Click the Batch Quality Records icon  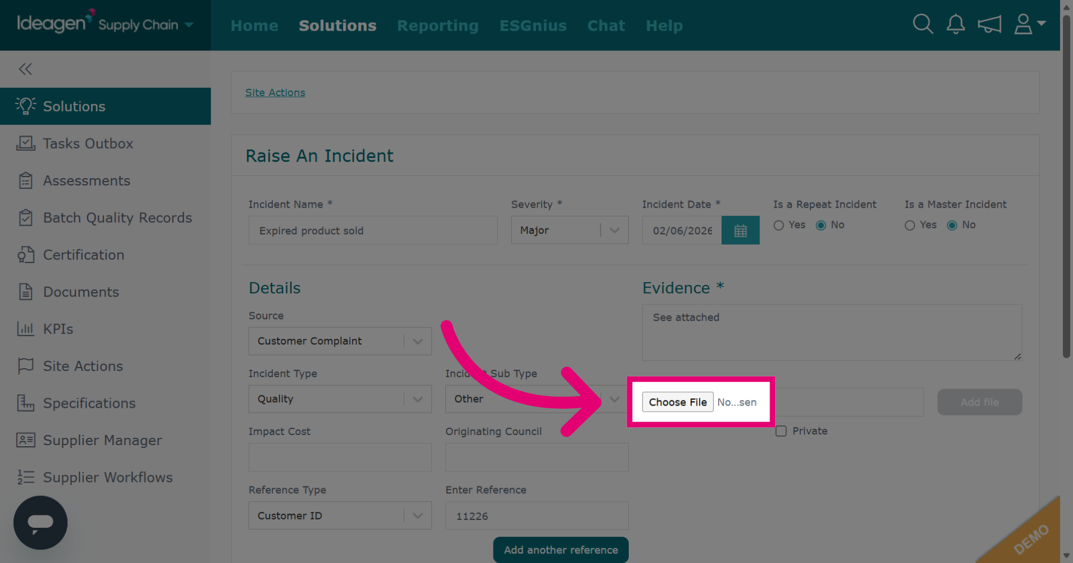pyautogui.click(x=26, y=217)
